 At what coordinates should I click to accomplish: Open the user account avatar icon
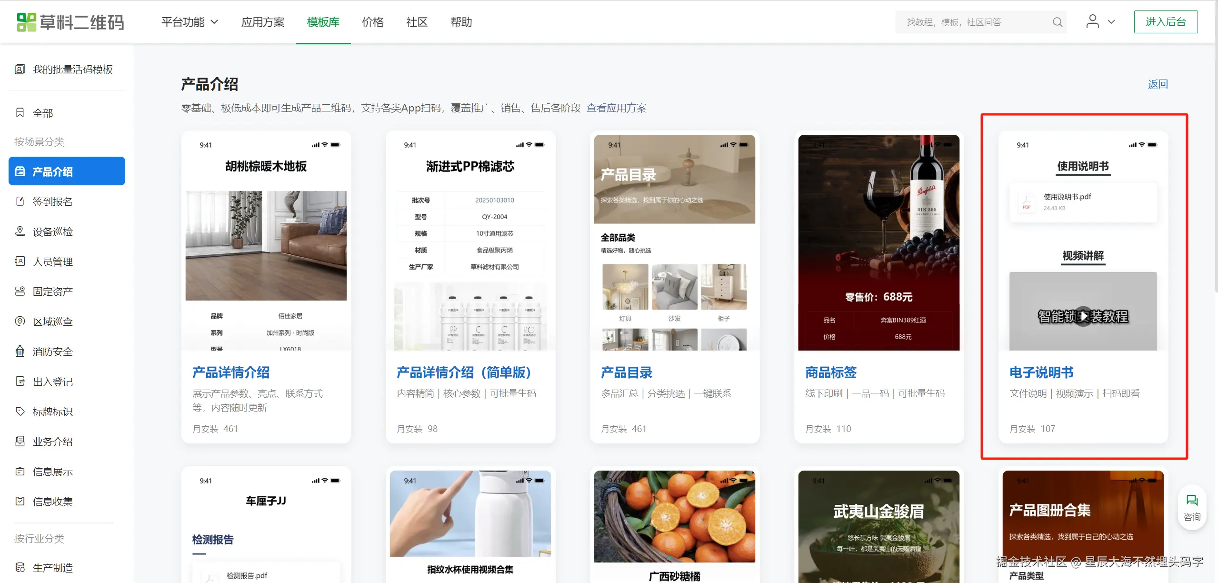click(x=1092, y=21)
